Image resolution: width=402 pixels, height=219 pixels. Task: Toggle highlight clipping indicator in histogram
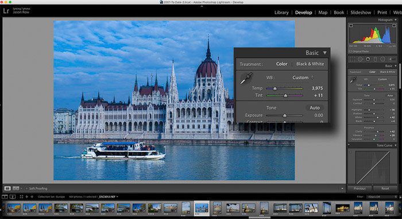click(395, 25)
